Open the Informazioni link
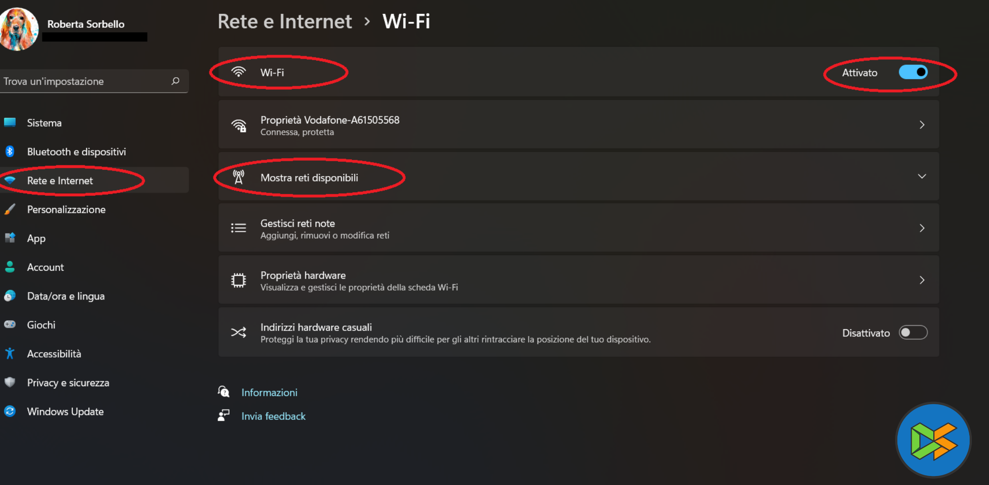Image resolution: width=989 pixels, height=485 pixels. (x=269, y=392)
